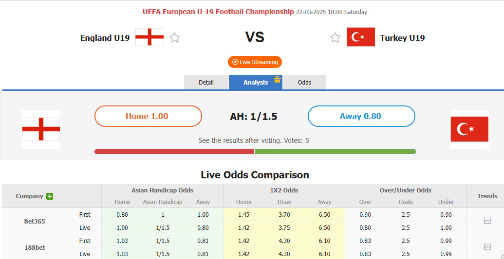Click the large Turkey flag in voting panel
The image size is (504, 259).
469,129
